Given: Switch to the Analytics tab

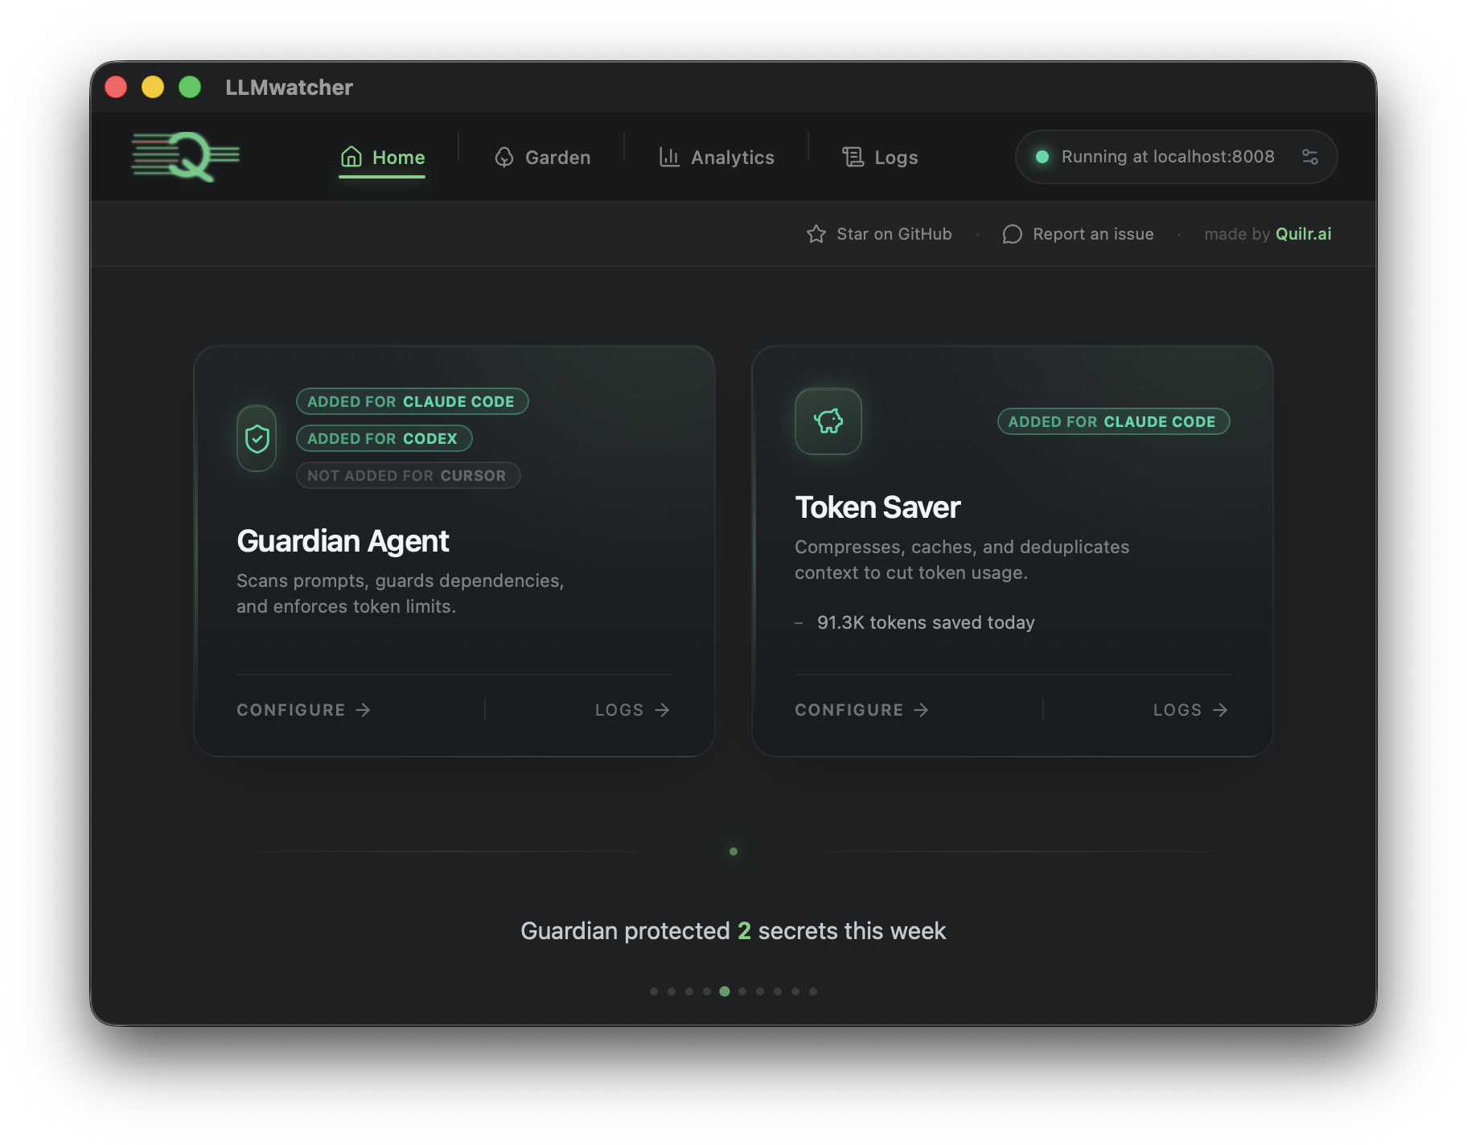Looking at the screenshot, I should click(x=717, y=157).
